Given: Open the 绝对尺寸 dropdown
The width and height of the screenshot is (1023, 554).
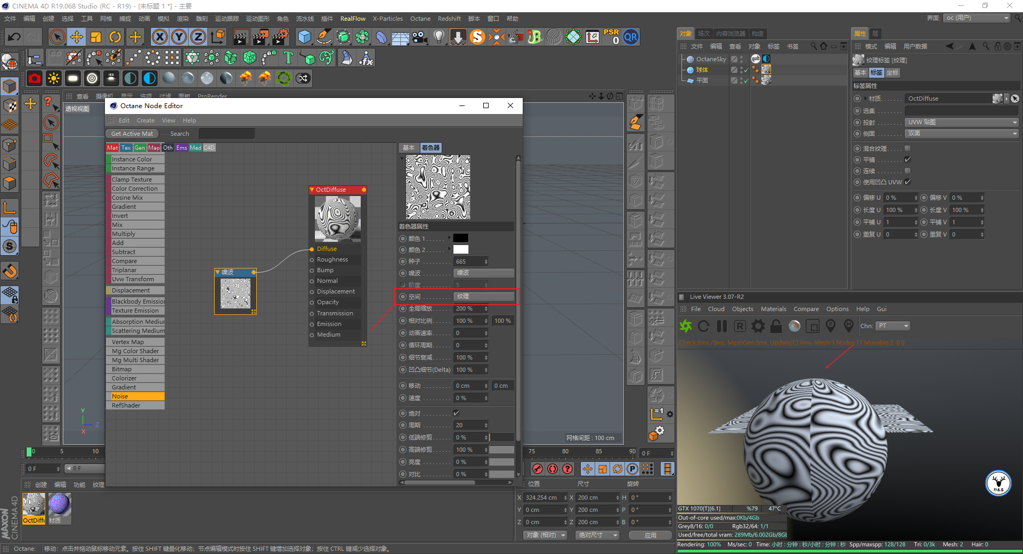Looking at the screenshot, I should [x=597, y=535].
